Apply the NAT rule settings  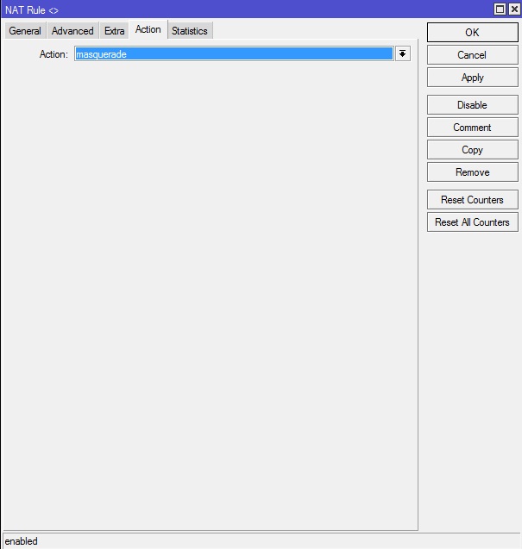click(x=472, y=78)
